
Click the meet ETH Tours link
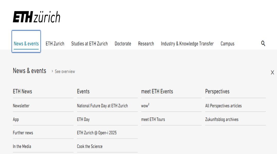pyautogui.click(x=153, y=119)
